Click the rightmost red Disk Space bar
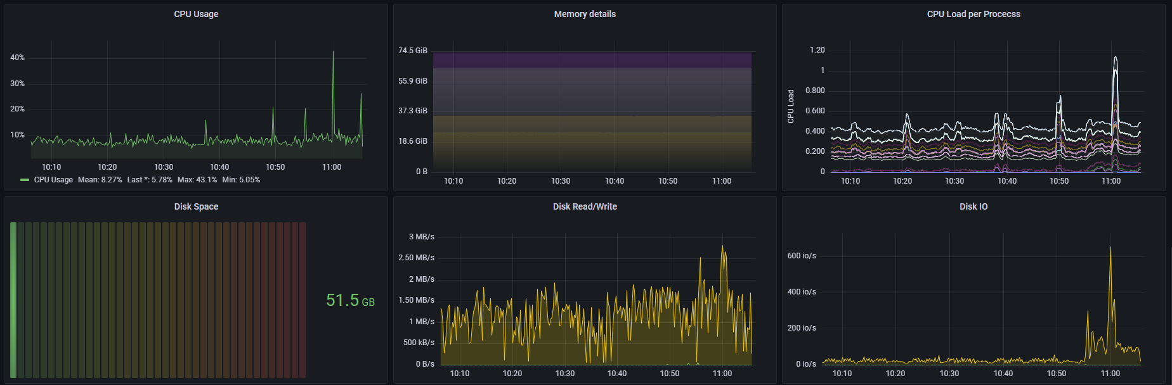Image resolution: width=1172 pixels, height=385 pixels. (303, 300)
